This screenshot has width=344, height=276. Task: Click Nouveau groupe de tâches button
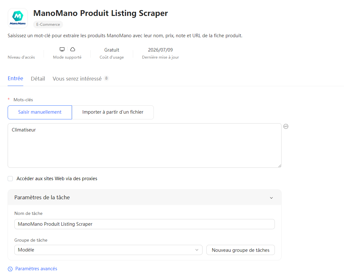[240, 250]
